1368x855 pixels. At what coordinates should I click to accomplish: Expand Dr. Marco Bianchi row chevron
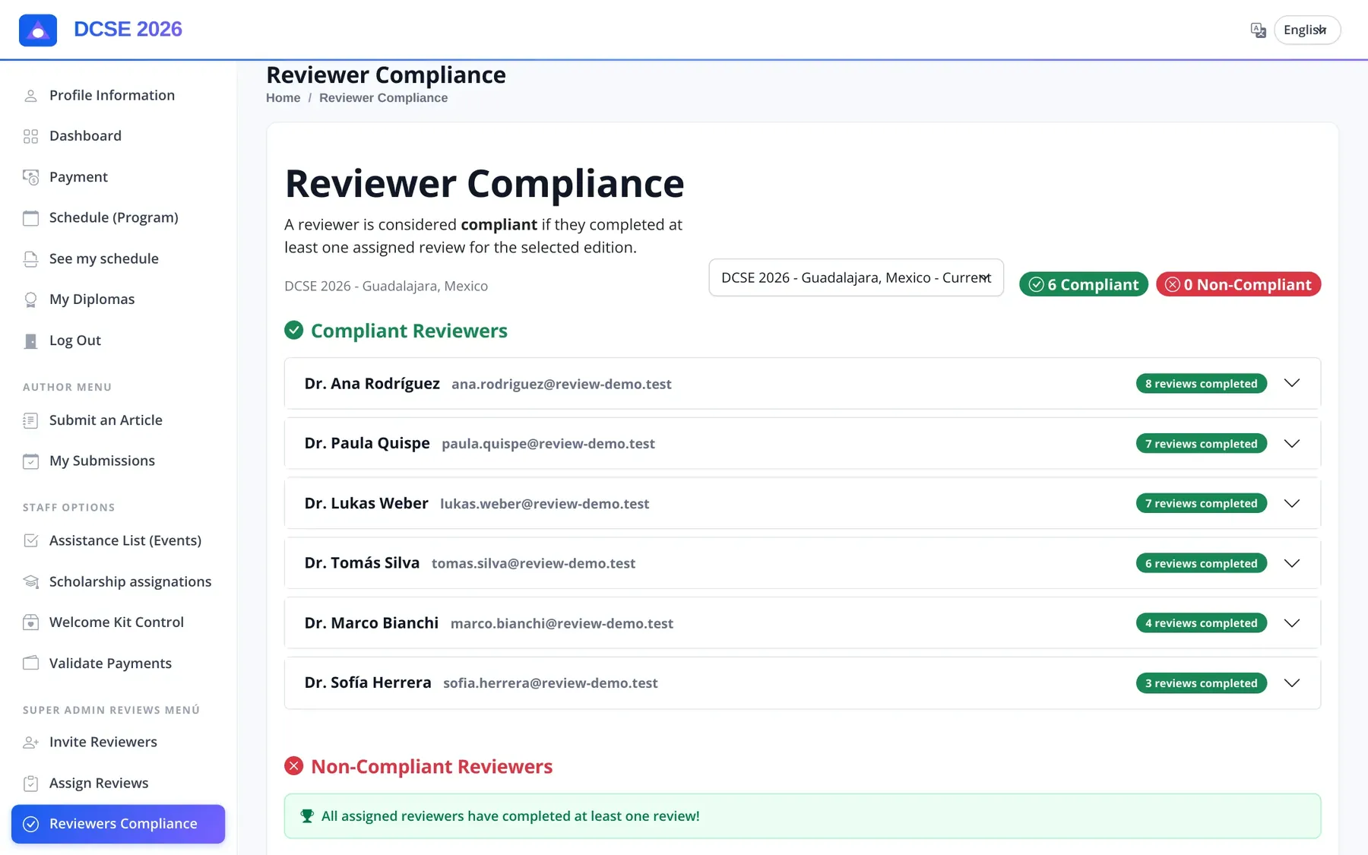[x=1292, y=623]
